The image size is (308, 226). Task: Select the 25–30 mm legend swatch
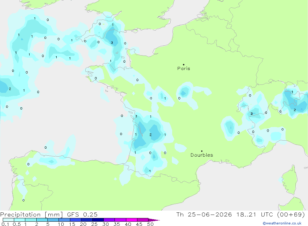pos(98,220)
